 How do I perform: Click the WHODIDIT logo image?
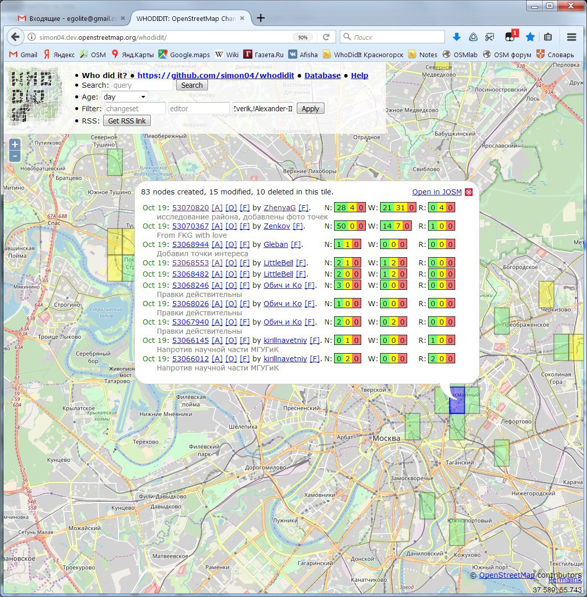pos(35,96)
